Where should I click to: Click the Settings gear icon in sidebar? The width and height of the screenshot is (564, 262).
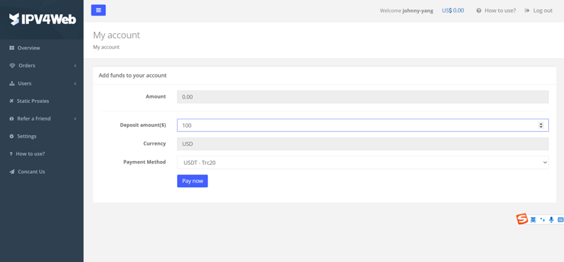tap(12, 136)
